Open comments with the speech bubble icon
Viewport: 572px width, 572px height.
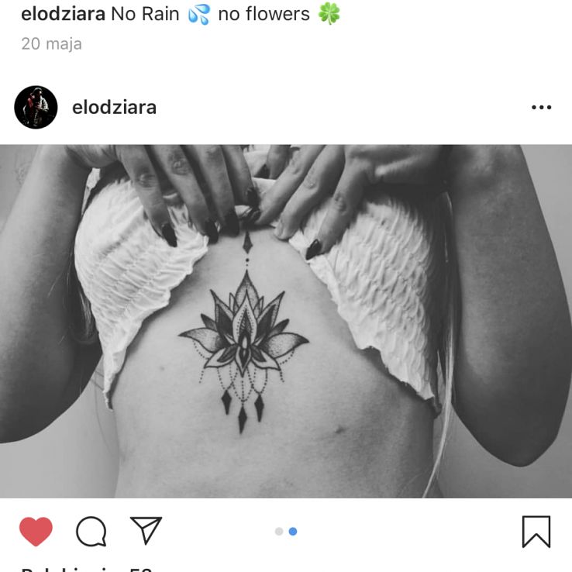tap(91, 532)
